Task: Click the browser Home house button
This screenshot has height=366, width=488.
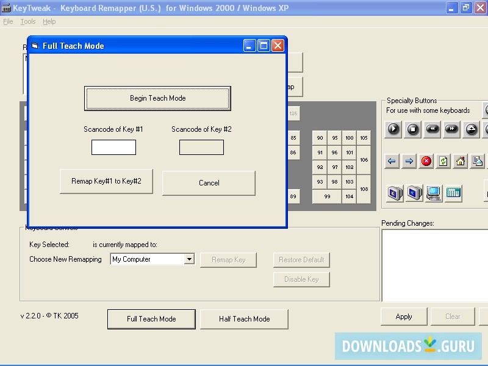Action: point(461,161)
